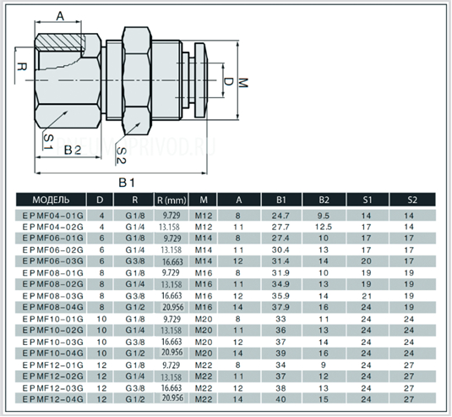Click B1 value 39 in EPMF10-04G row
452x417 pixels.
(280, 354)
